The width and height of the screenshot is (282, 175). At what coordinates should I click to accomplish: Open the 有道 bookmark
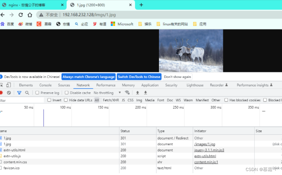click(x=100, y=24)
